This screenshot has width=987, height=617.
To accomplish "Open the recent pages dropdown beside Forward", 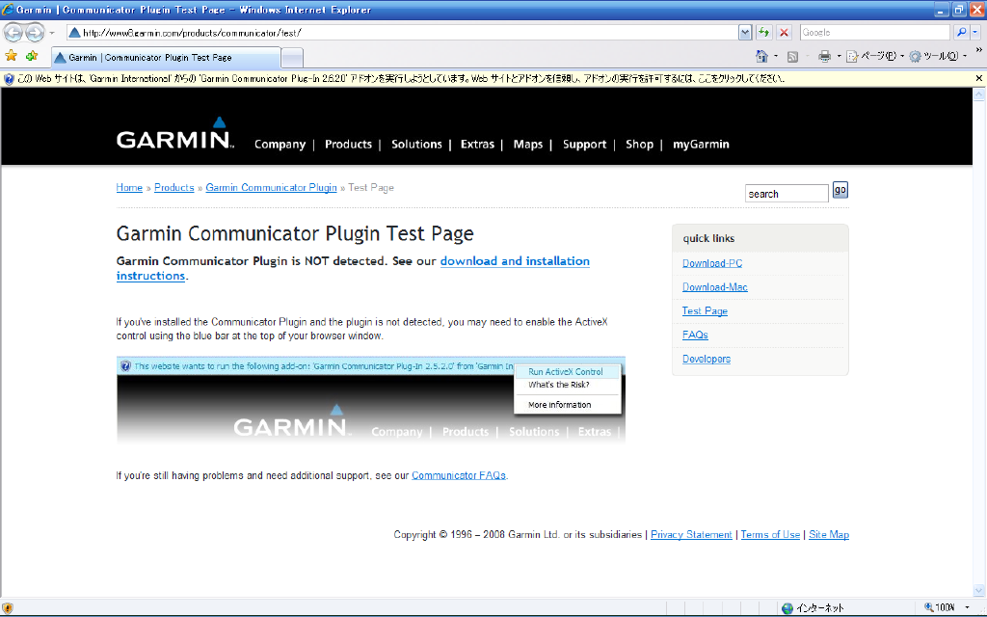I will (52, 33).
